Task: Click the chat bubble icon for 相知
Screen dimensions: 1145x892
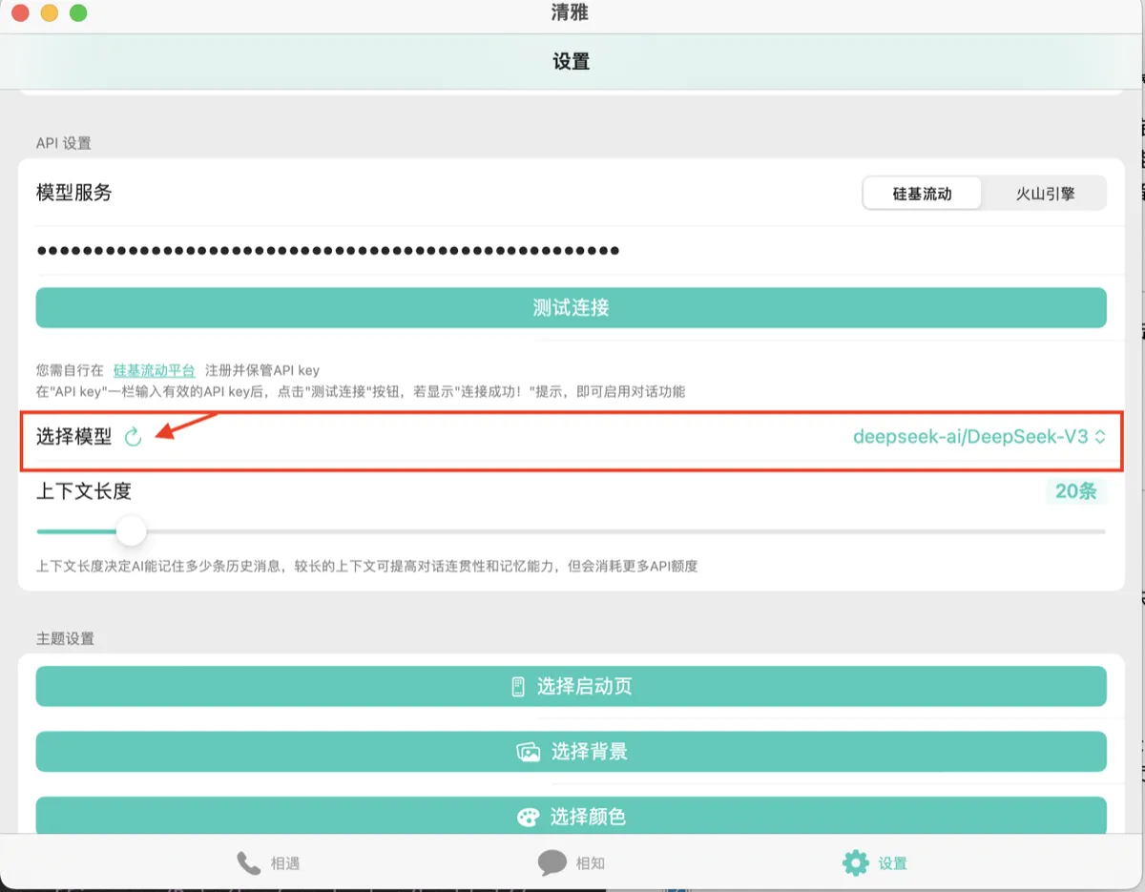Action: [552, 863]
